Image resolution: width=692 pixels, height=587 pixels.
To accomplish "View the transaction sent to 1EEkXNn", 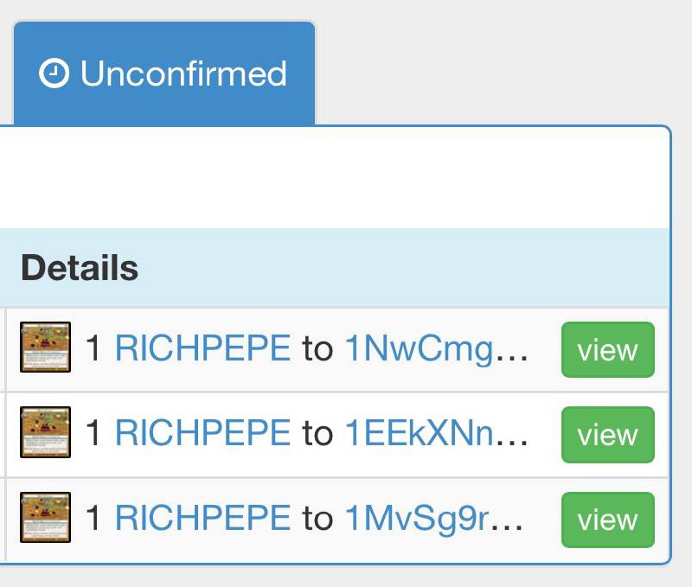I will point(608,435).
